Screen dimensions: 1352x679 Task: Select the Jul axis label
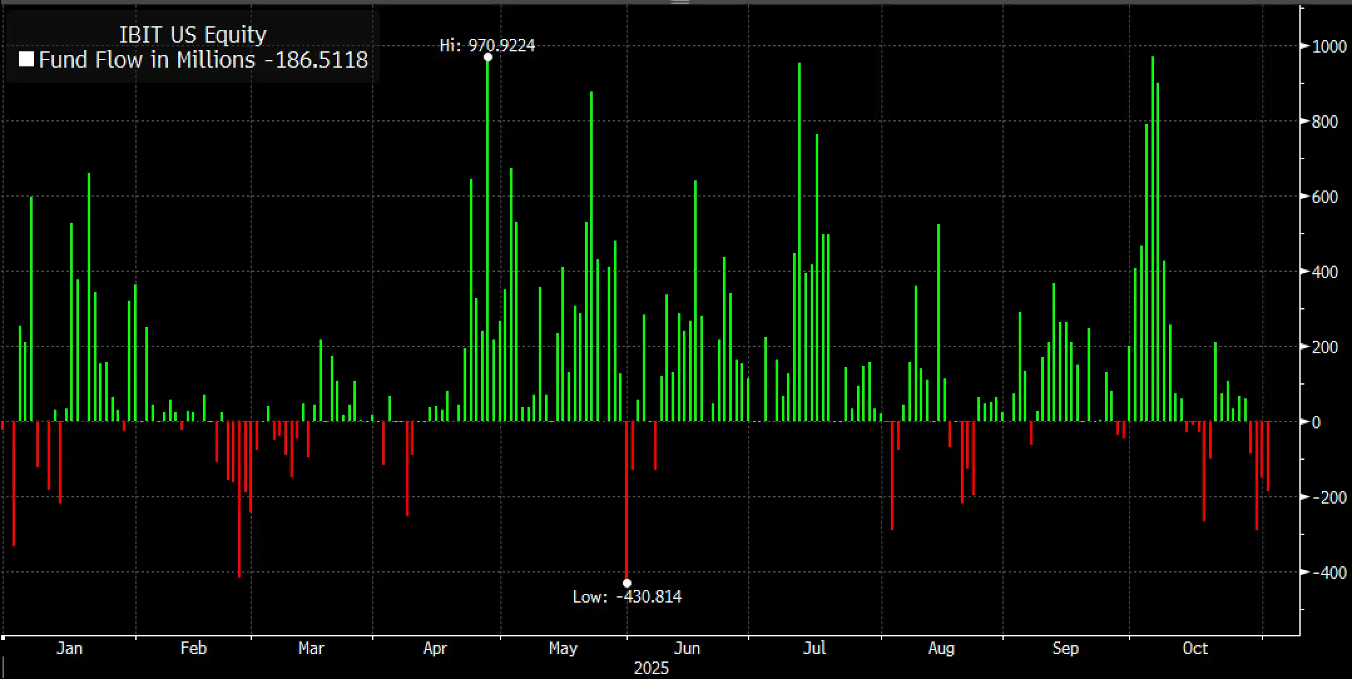pos(816,649)
